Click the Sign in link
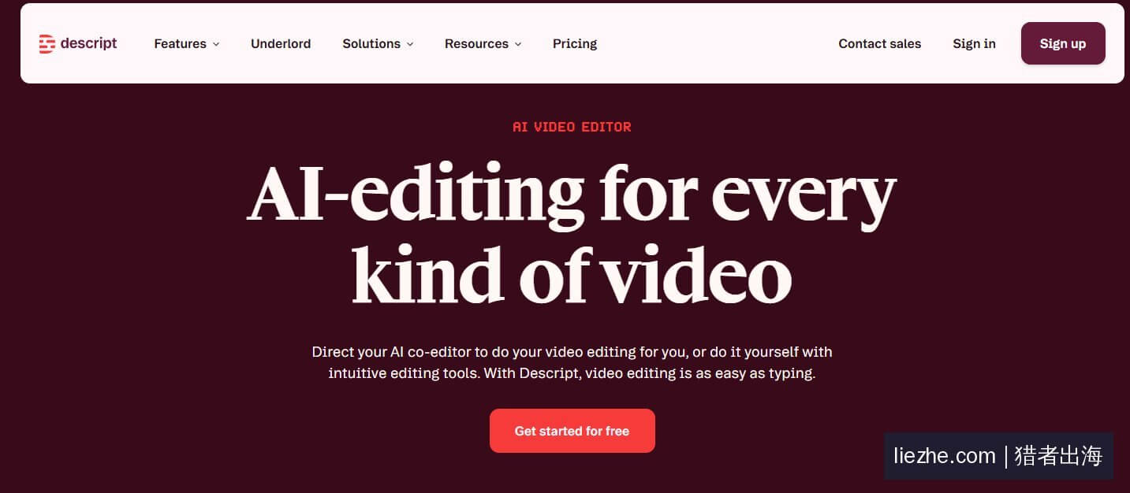 [974, 44]
